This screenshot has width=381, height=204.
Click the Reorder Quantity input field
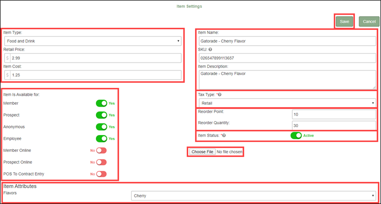click(334, 126)
